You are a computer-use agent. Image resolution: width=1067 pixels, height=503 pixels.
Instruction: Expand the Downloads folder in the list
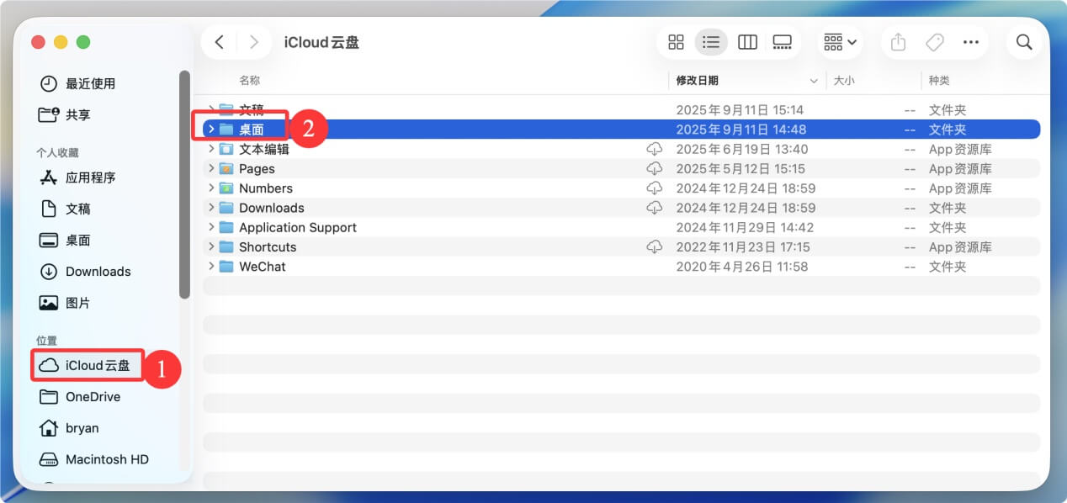click(x=210, y=208)
